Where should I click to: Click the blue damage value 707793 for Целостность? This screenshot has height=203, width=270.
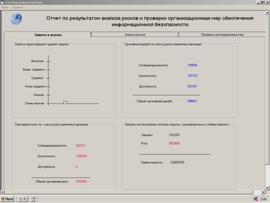click(192, 76)
